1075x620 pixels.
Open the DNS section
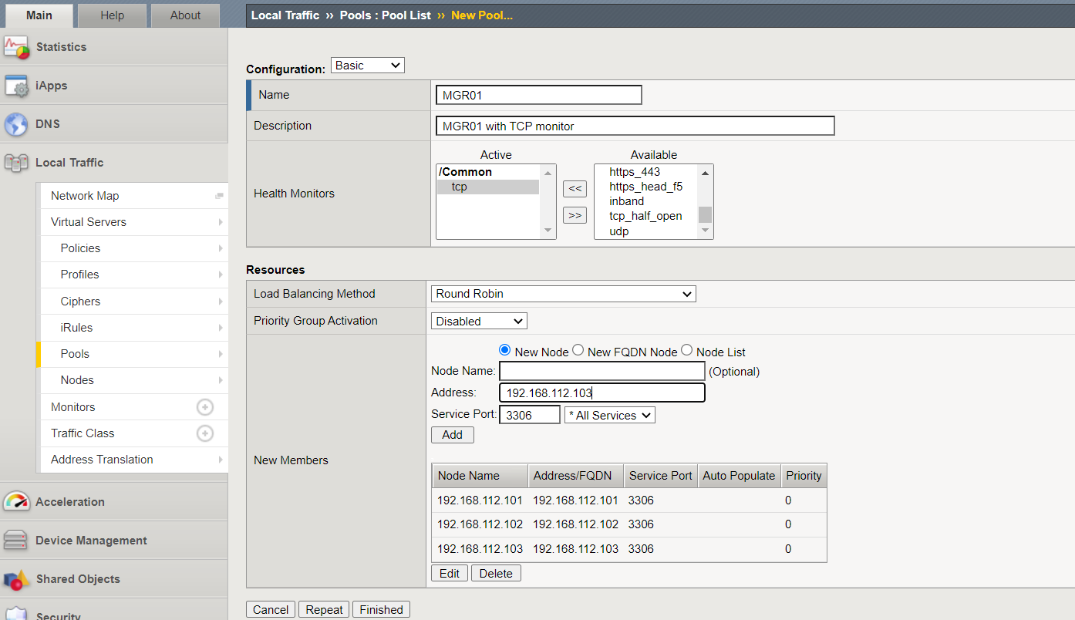tap(49, 123)
